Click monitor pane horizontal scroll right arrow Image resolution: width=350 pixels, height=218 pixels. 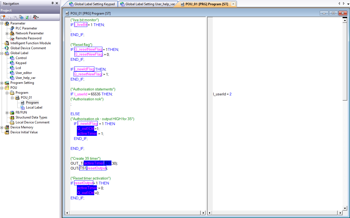click(340, 213)
